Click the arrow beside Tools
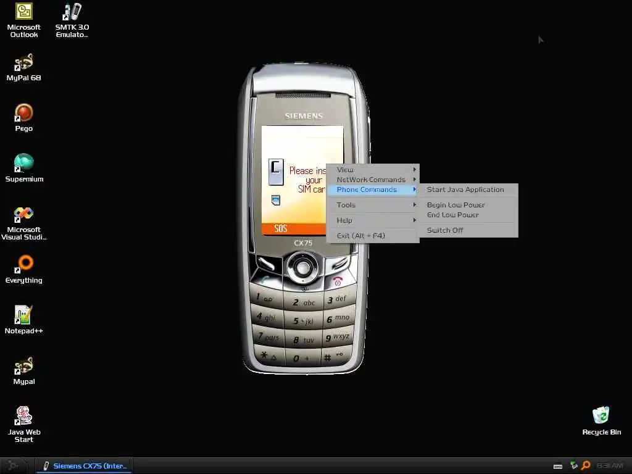The height and width of the screenshot is (474, 632). [414, 205]
